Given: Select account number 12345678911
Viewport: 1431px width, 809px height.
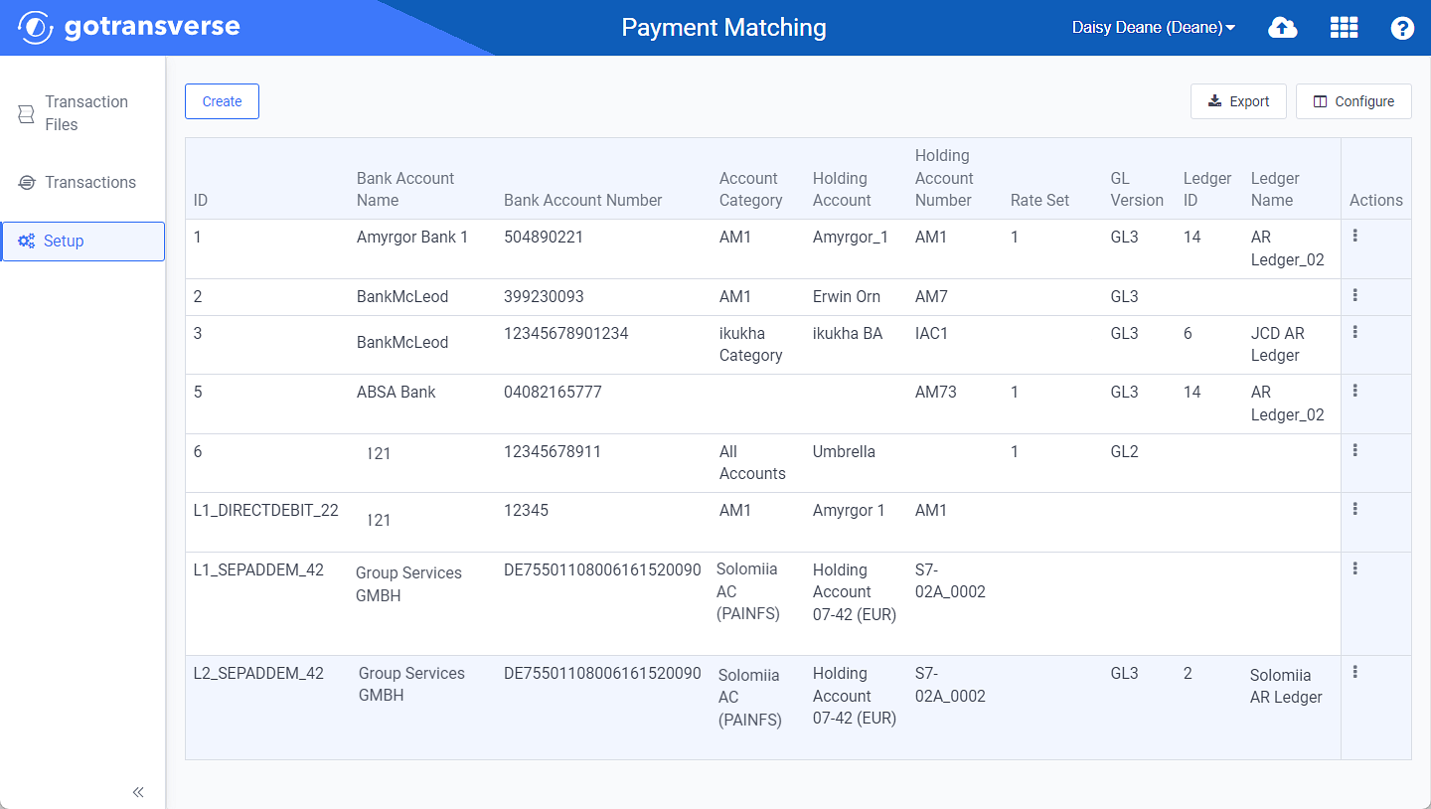Looking at the screenshot, I should coord(553,451).
